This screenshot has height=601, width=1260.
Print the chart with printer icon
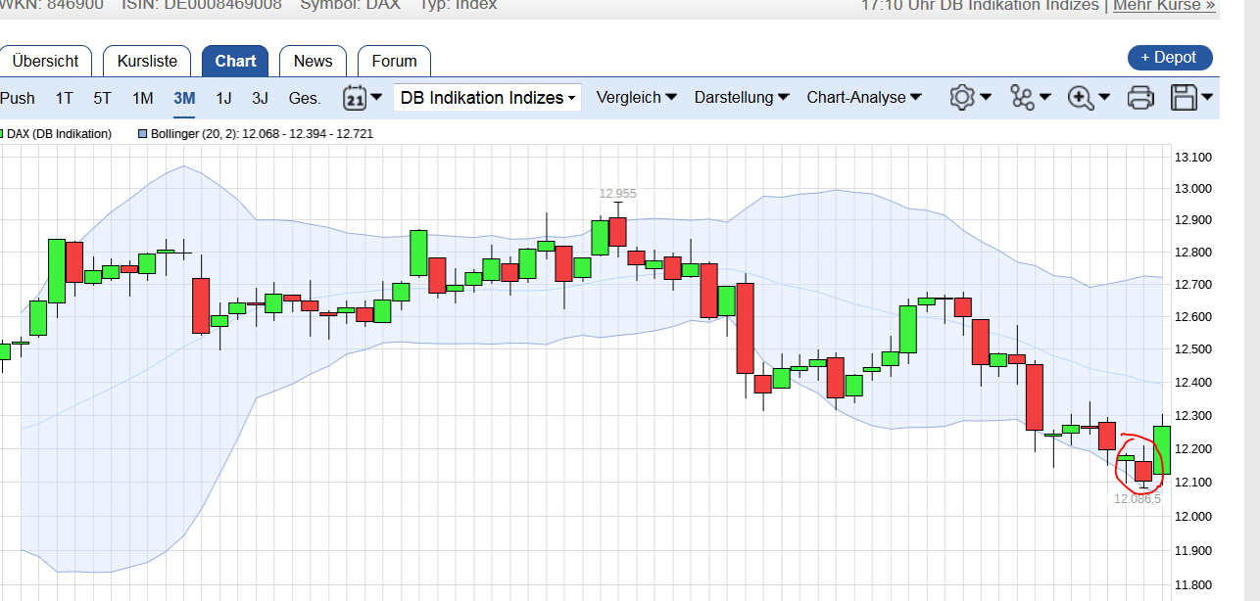coord(1140,97)
